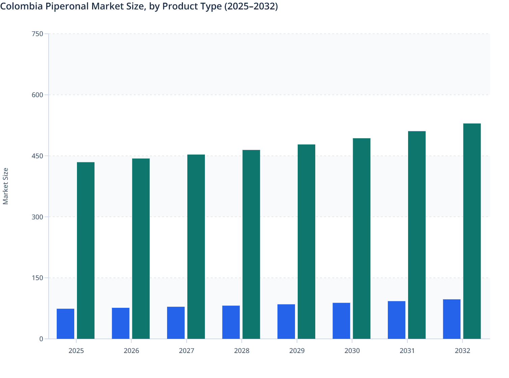509x378 pixels.
Task: Click the blue bar for 2027
Action: (176, 322)
